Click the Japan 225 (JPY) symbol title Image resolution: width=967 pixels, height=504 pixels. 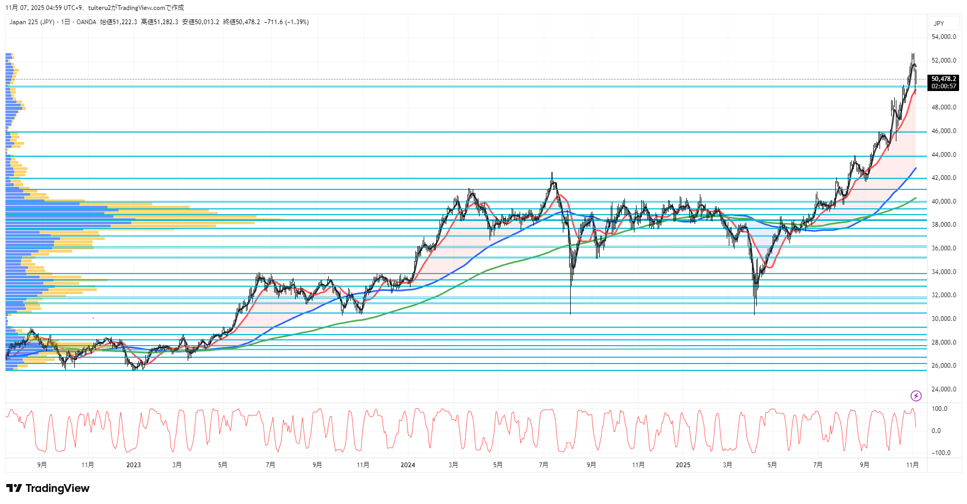pos(32,22)
